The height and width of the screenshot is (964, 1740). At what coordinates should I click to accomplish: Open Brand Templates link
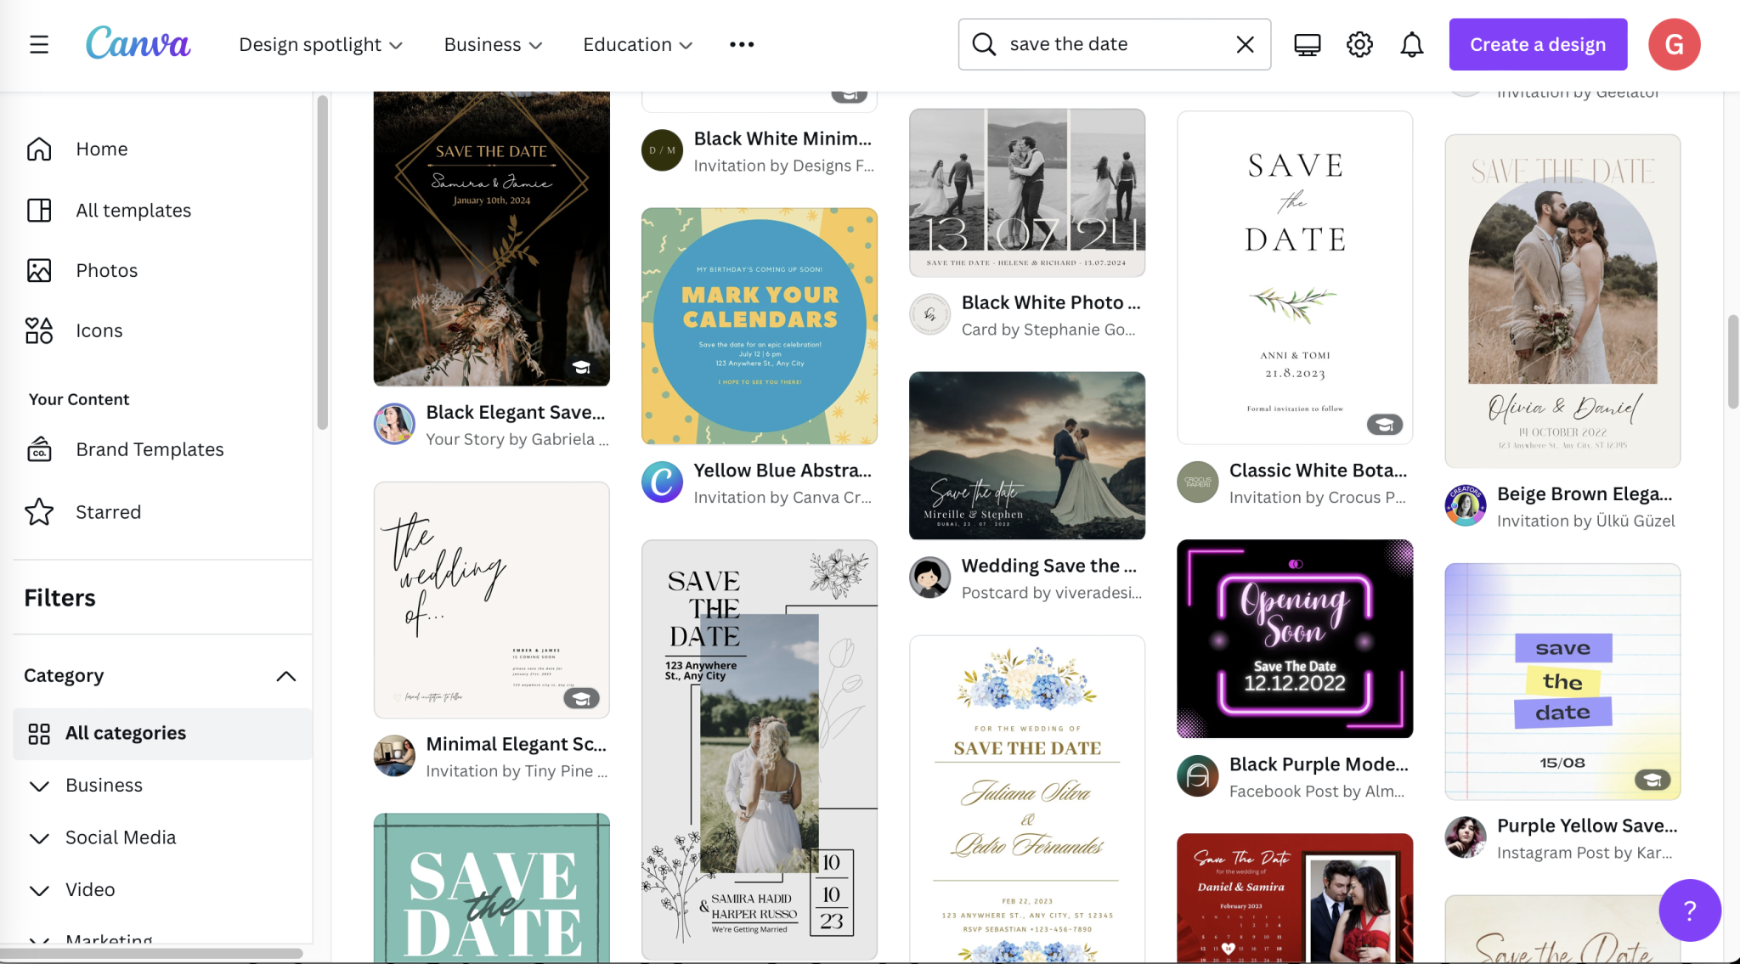(150, 449)
